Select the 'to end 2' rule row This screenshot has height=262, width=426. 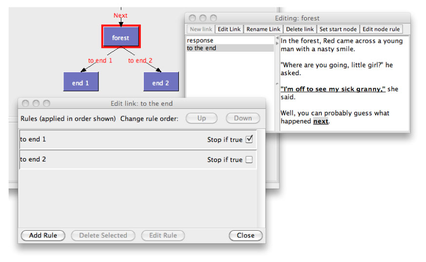[138, 160]
